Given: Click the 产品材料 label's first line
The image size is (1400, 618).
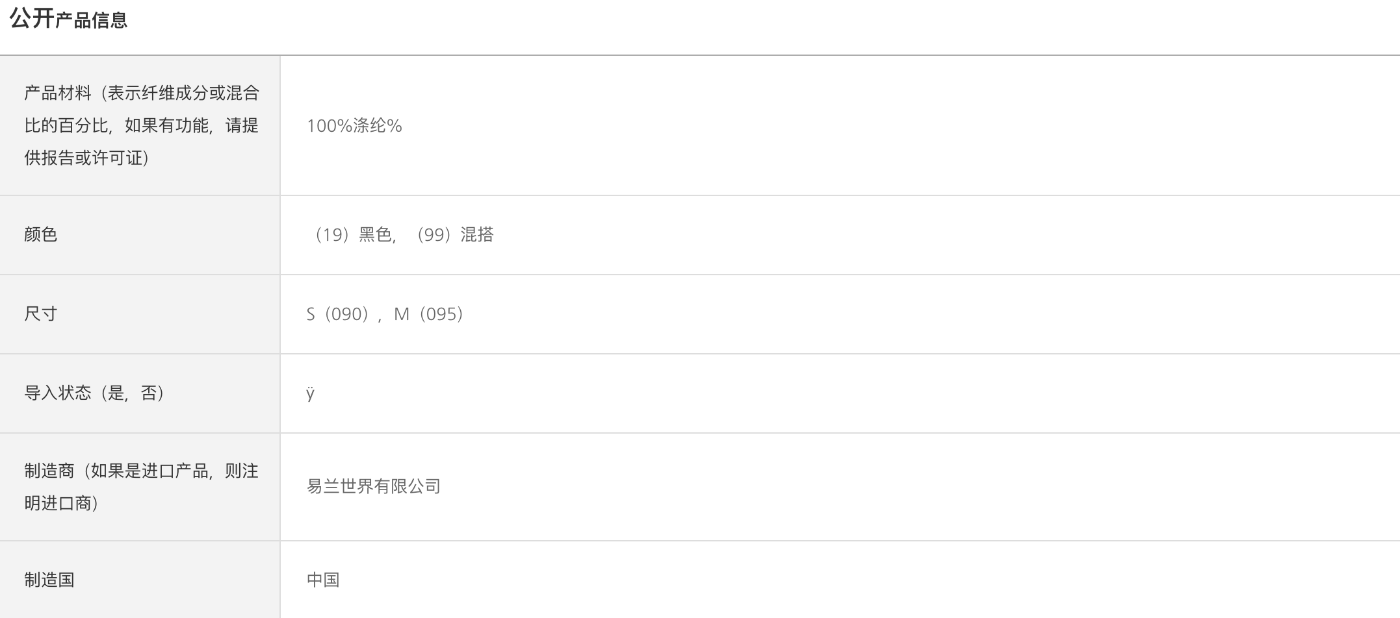Looking at the screenshot, I should point(142,93).
